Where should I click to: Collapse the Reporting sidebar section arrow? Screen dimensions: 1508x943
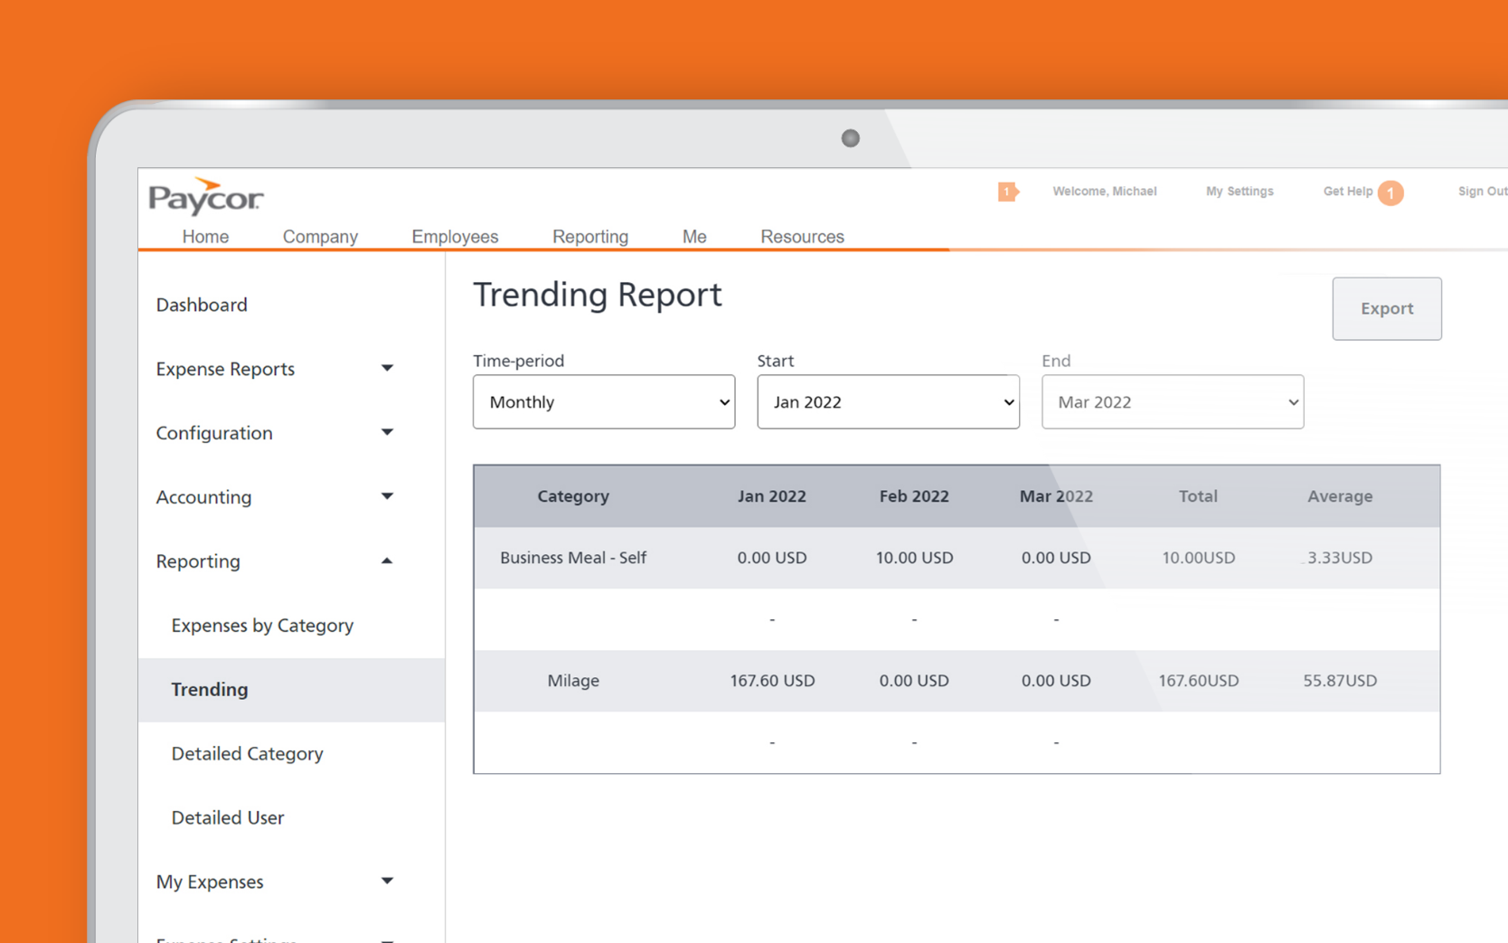(387, 561)
